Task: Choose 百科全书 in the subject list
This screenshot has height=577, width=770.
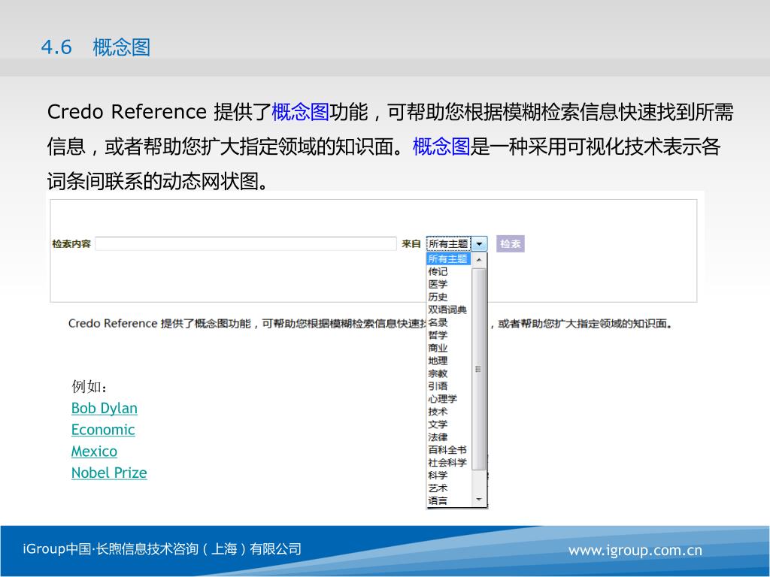Action: click(447, 450)
